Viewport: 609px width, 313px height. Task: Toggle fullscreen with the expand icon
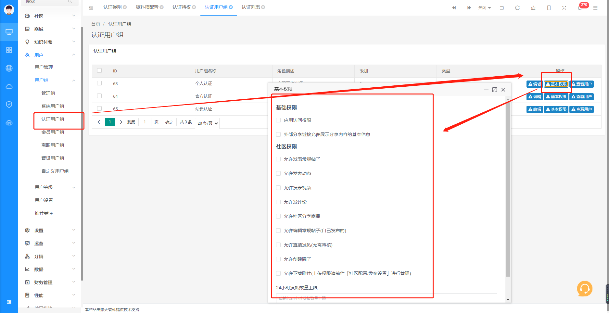(564, 8)
